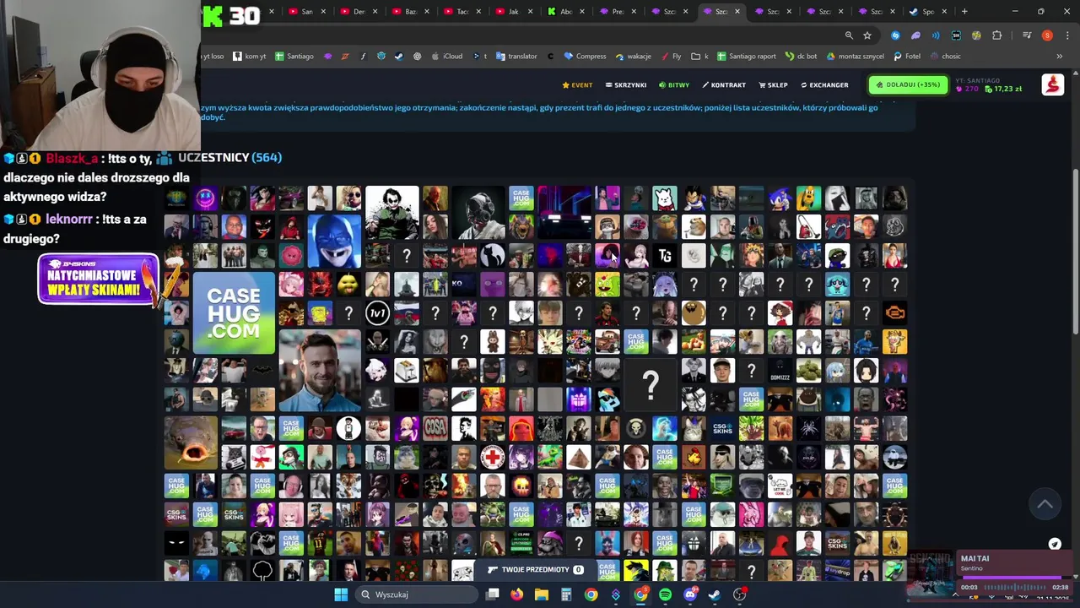Open the Fotel bookmark

(907, 57)
